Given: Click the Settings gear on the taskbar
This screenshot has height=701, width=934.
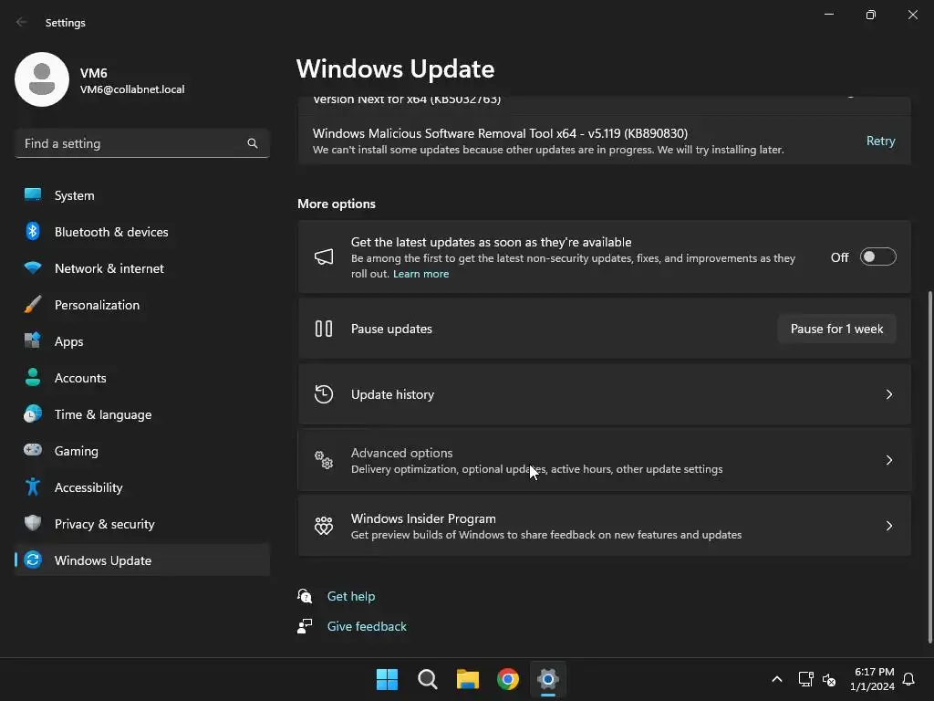Looking at the screenshot, I should pyautogui.click(x=548, y=679).
